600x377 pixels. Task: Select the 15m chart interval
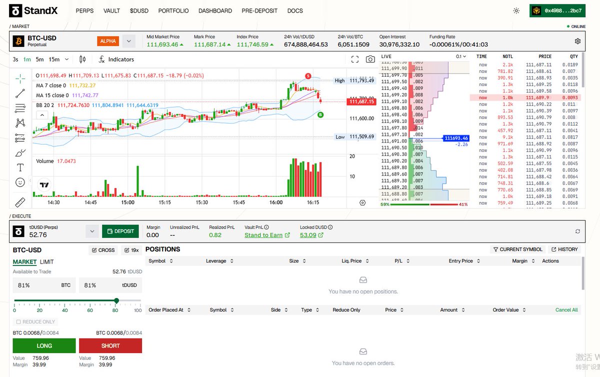click(x=54, y=59)
